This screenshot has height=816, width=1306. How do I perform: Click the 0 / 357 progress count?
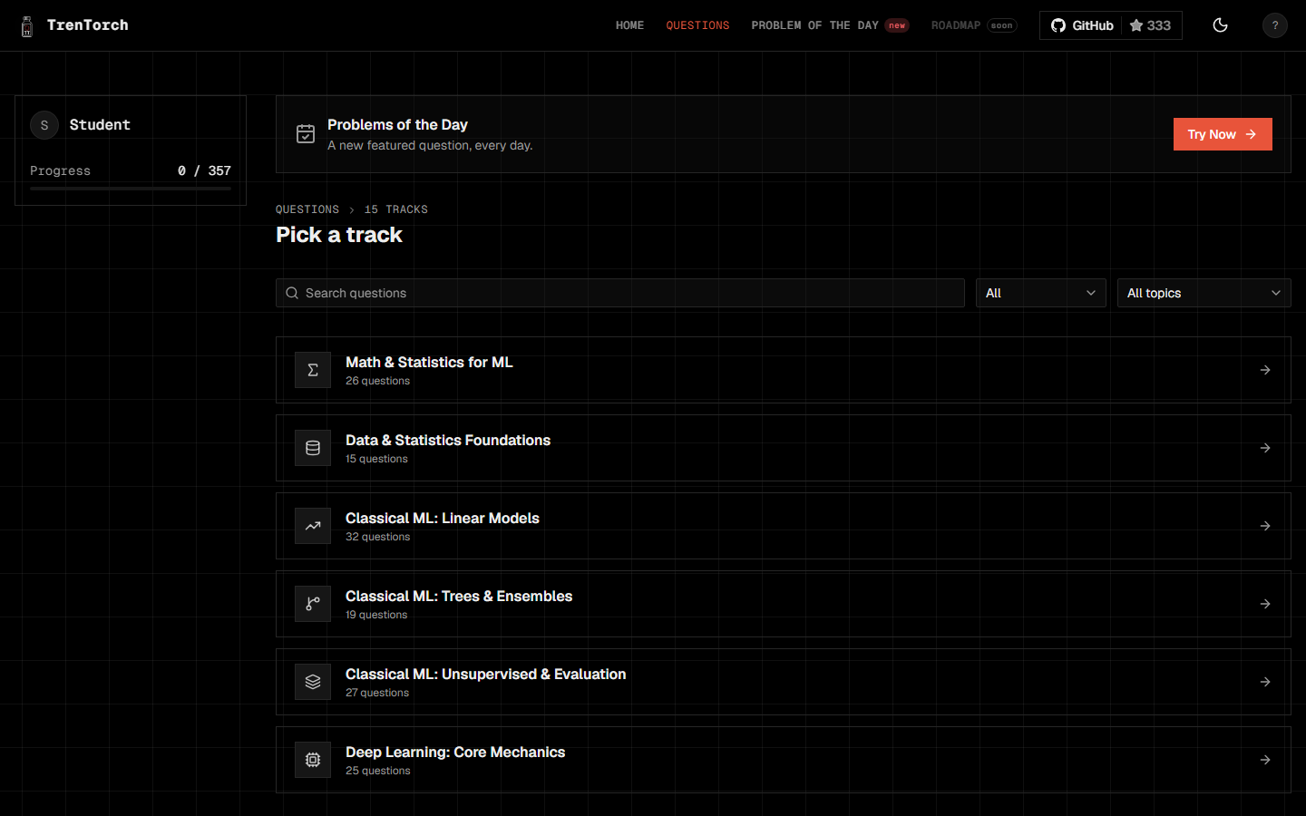pyautogui.click(x=204, y=170)
